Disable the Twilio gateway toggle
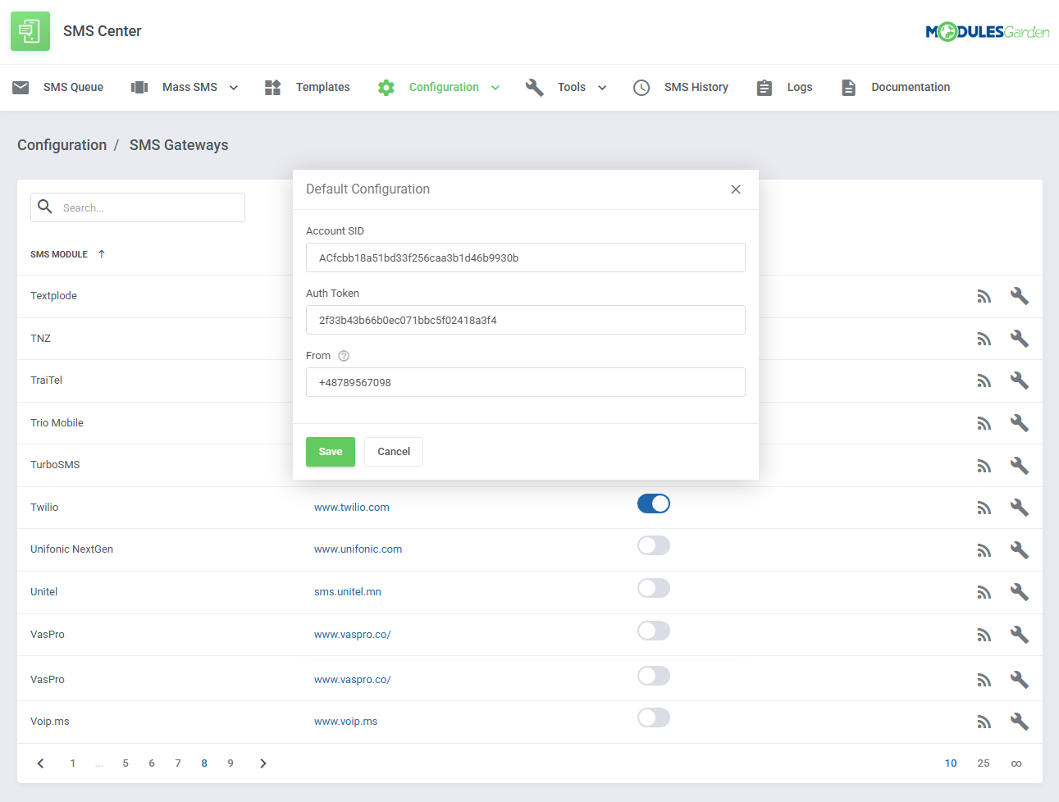The width and height of the screenshot is (1059, 802). pos(654,503)
